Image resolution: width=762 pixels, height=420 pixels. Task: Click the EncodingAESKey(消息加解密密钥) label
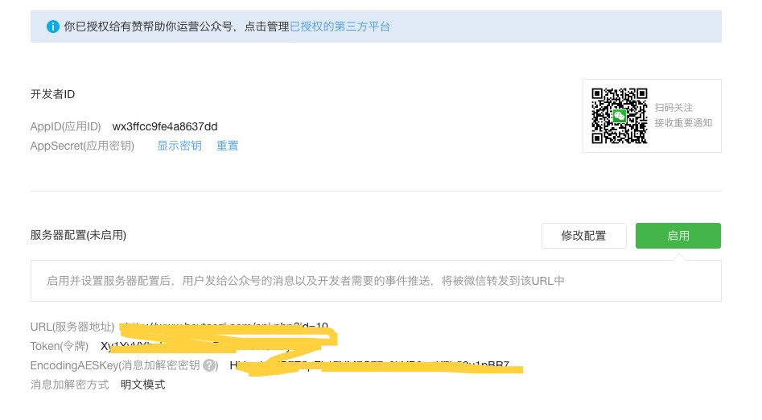[114, 365]
